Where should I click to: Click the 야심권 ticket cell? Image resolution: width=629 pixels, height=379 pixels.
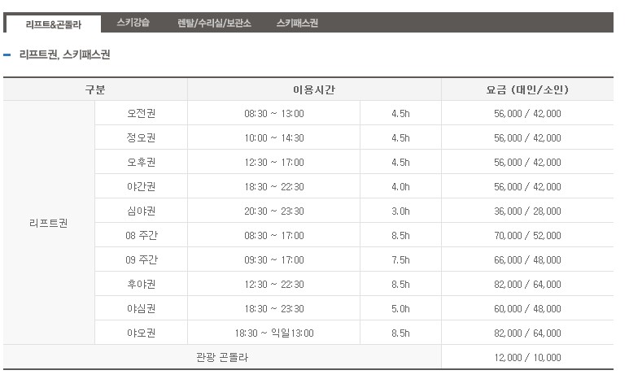coord(141,308)
